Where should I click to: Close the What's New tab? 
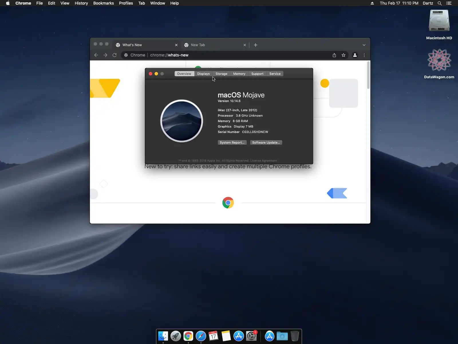click(x=176, y=45)
